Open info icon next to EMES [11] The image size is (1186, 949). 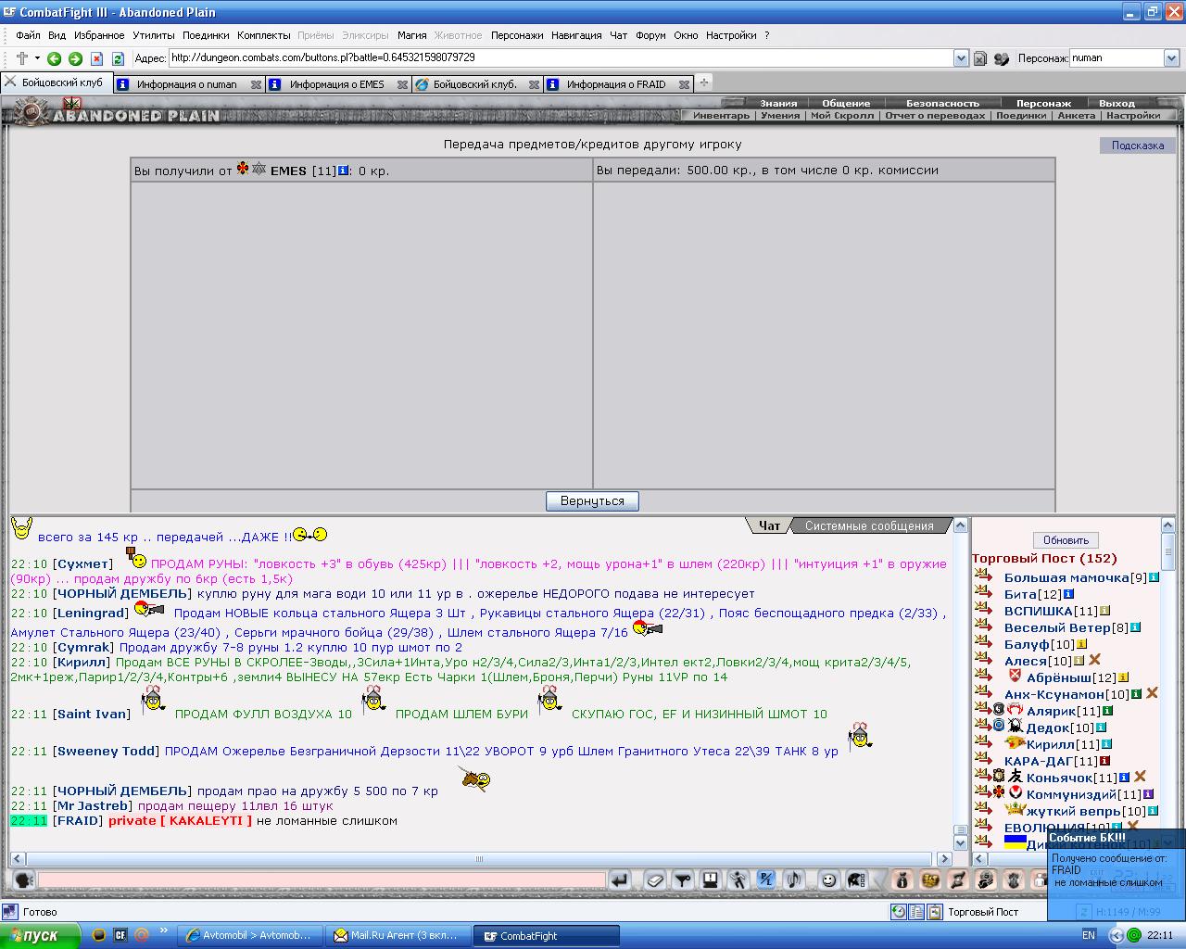(x=344, y=170)
